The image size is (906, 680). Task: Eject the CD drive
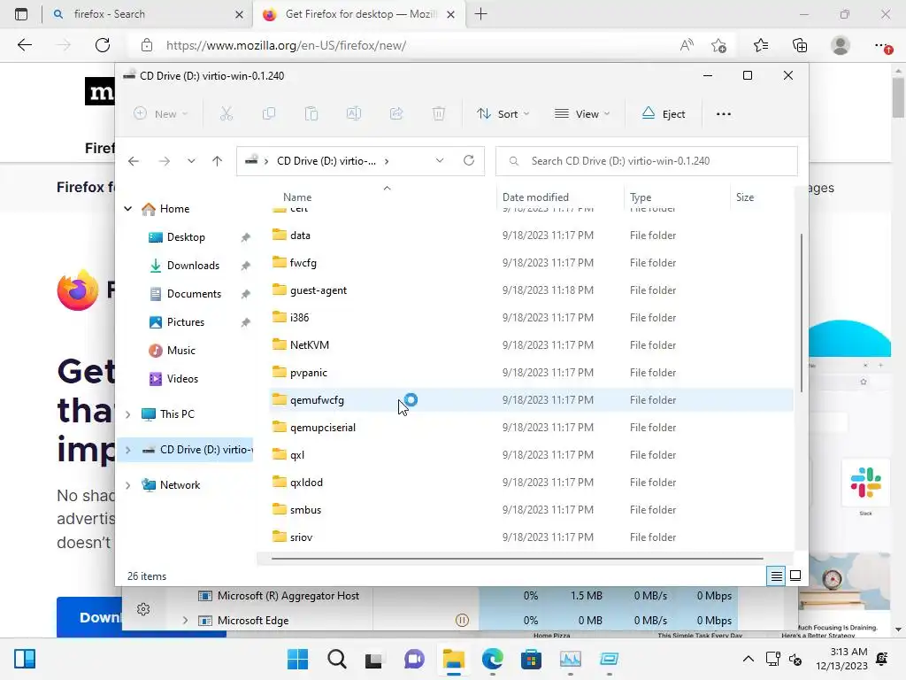(664, 114)
